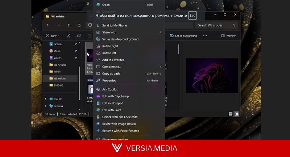This screenshot has width=290, height=157.
Task: Click the '38 items' status text
Action: tap(50, 114)
